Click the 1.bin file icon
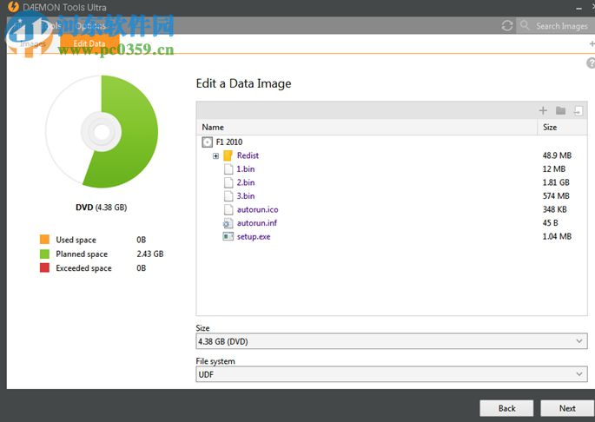This screenshot has width=595, height=422. click(x=228, y=169)
